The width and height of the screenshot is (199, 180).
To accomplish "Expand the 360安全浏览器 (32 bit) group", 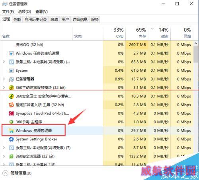I will point(4,156).
